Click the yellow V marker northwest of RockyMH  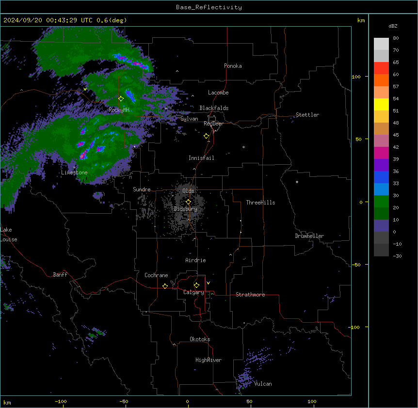pyautogui.click(x=85, y=89)
